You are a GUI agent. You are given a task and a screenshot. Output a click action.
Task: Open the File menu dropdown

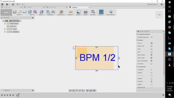coord(8,4)
